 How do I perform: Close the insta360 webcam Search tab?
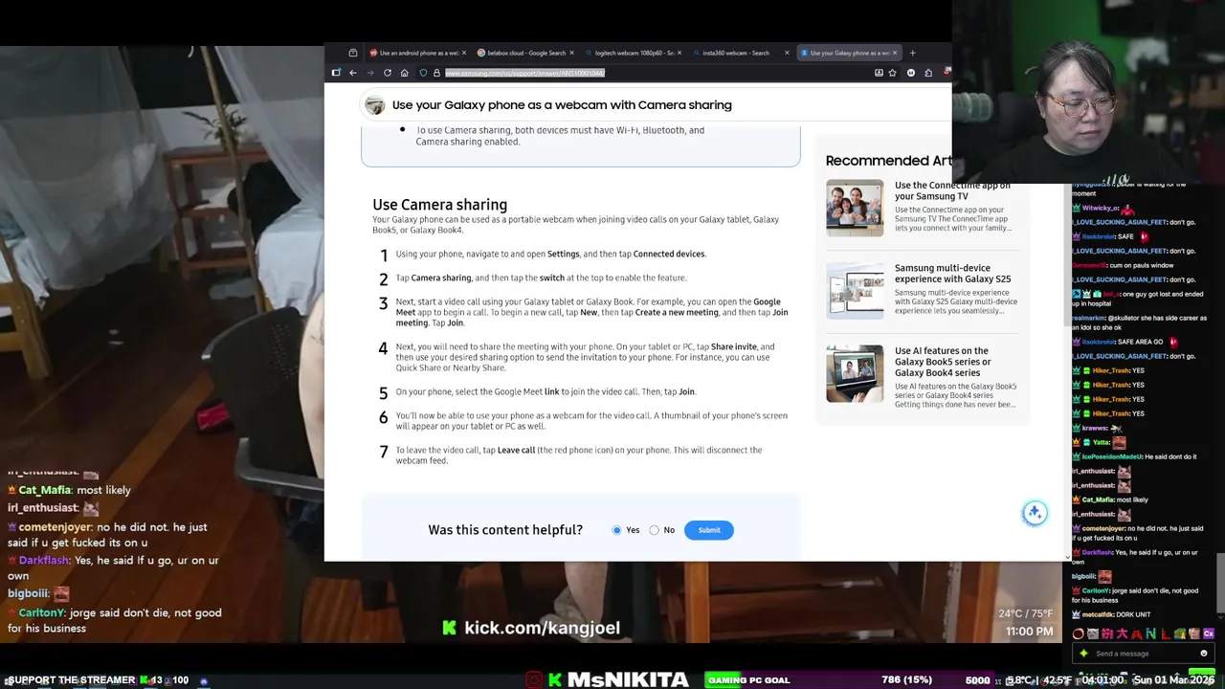click(787, 53)
